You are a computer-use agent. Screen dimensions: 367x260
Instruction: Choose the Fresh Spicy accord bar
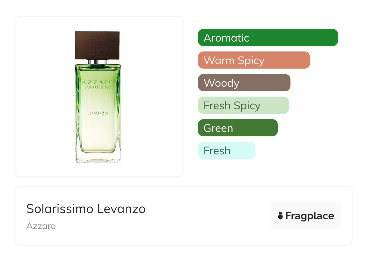coord(243,105)
